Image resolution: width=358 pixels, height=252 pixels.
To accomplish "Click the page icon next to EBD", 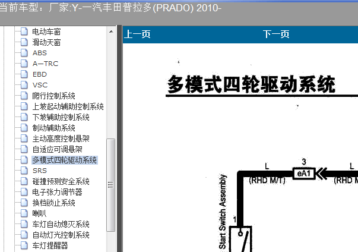I will 24,74.
